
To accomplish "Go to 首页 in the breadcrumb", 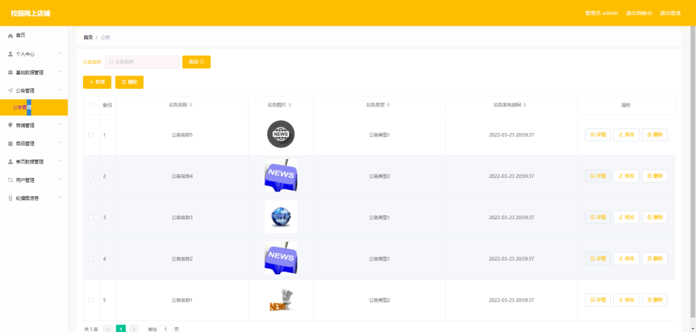I will [88, 37].
